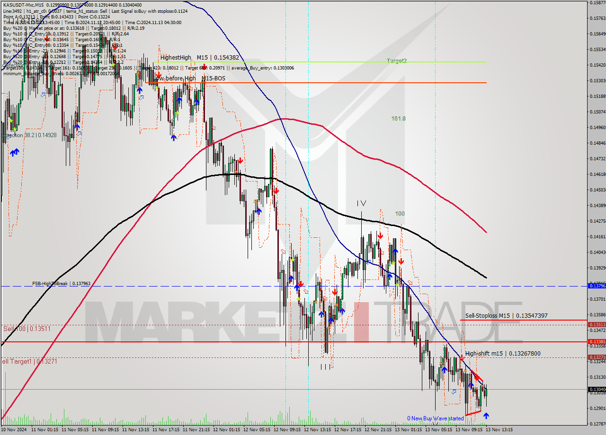Select the 161.8 Fibonacci level label
The height and width of the screenshot is (435, 606).
398,119
